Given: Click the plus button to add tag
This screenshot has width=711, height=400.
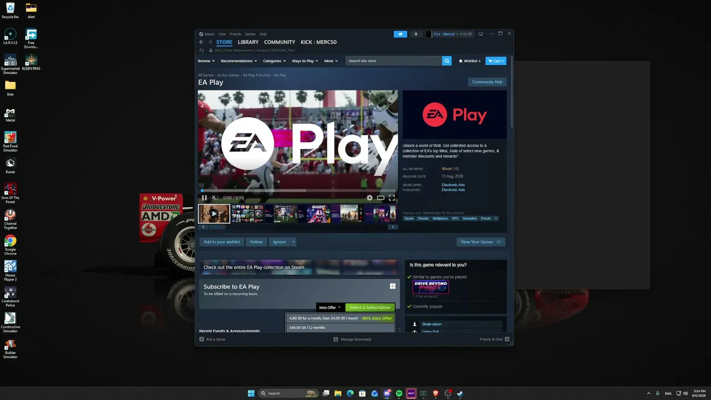Looking at the screenshot, I should [x=496, y=219].
